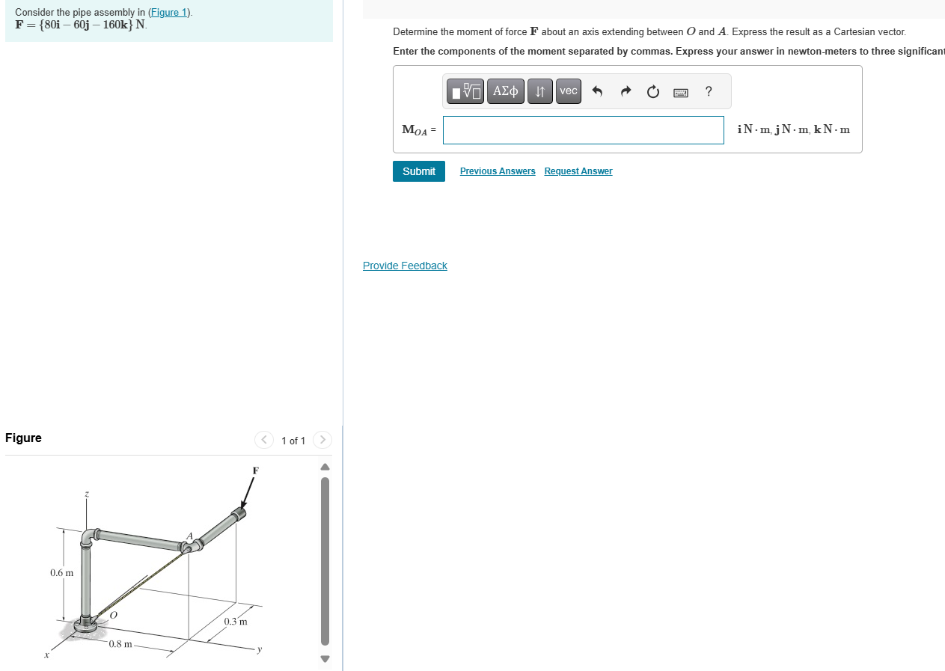
Task: Select the subscript/superscript arrows icon
Action: 539,91
